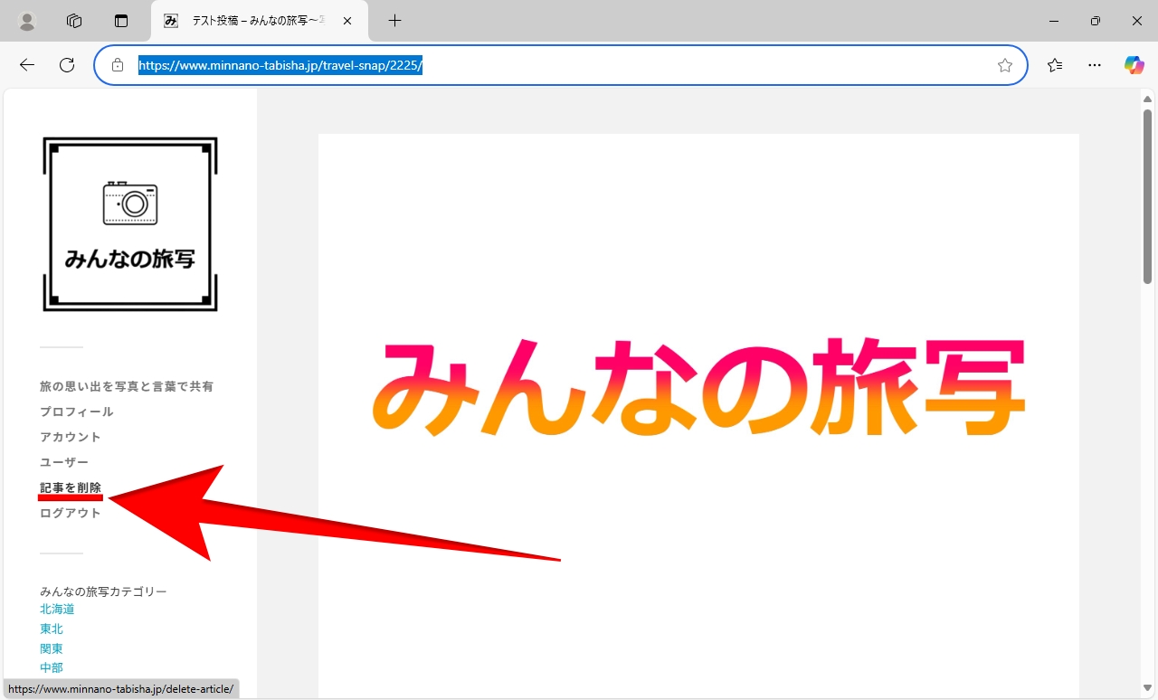
Task: Click the address bar URL field
Action: 561,65
